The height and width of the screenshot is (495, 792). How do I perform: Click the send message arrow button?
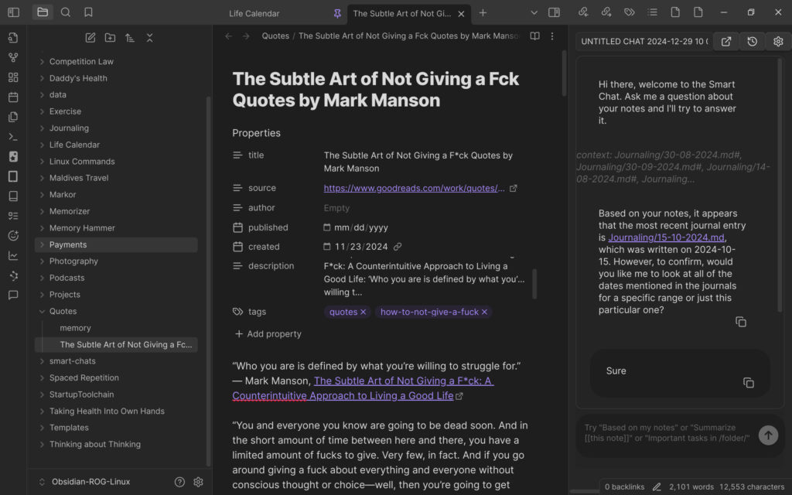(767, 435)
